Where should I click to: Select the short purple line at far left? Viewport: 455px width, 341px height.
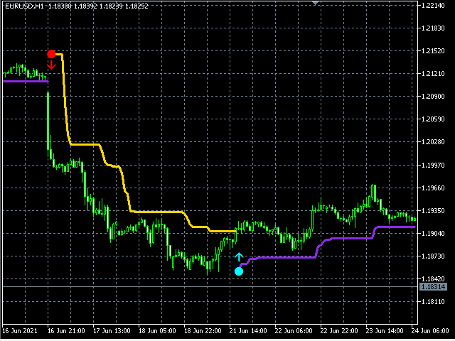[26, 82]
